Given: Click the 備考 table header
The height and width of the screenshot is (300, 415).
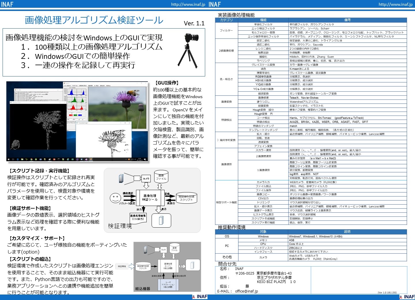Looking at the screenshot, I should 348,20.
